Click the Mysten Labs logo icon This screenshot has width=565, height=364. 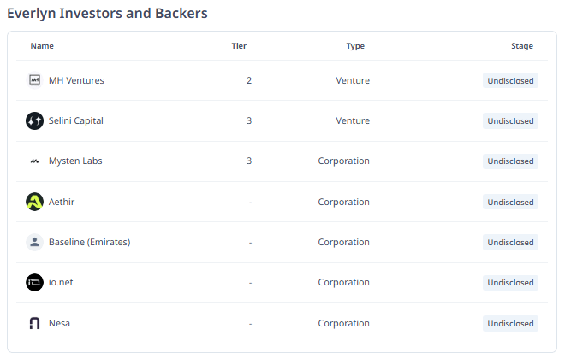click(x=34, y=161)
